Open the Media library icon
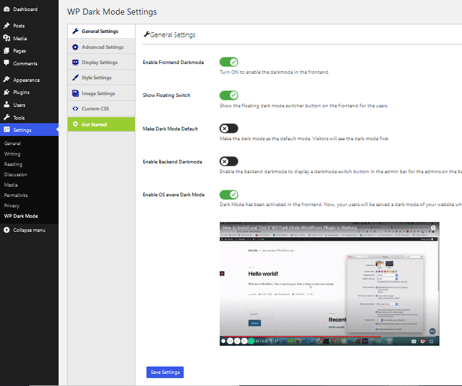 [x=7, y=38]
